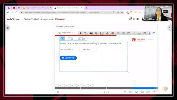Add a drag and drop element
Viewport: 177px width, 100px height.
pos(139,33)
